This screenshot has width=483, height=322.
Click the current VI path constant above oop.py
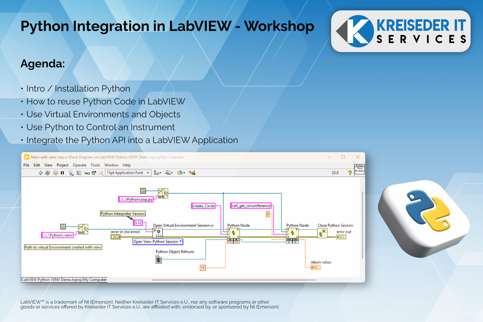(143, 191)
